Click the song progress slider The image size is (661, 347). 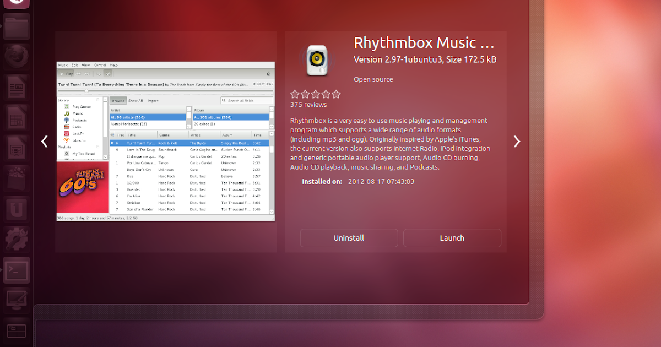coord(86,91)
